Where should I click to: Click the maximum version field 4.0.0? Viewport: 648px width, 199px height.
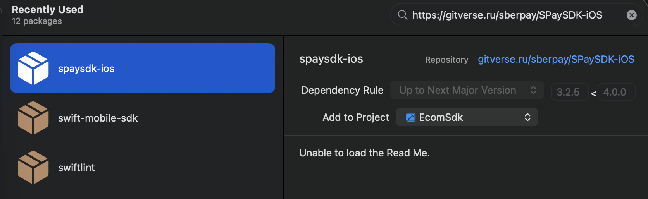click(617, 92)
